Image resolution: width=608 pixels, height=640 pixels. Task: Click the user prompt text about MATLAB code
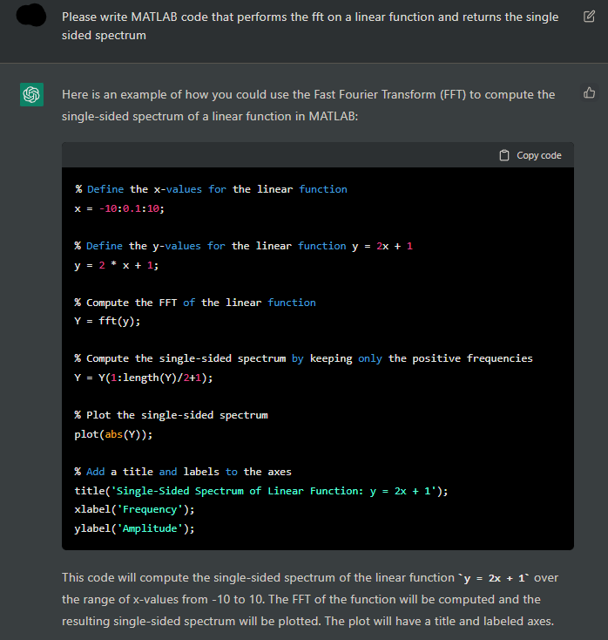[x=310, y=26]
